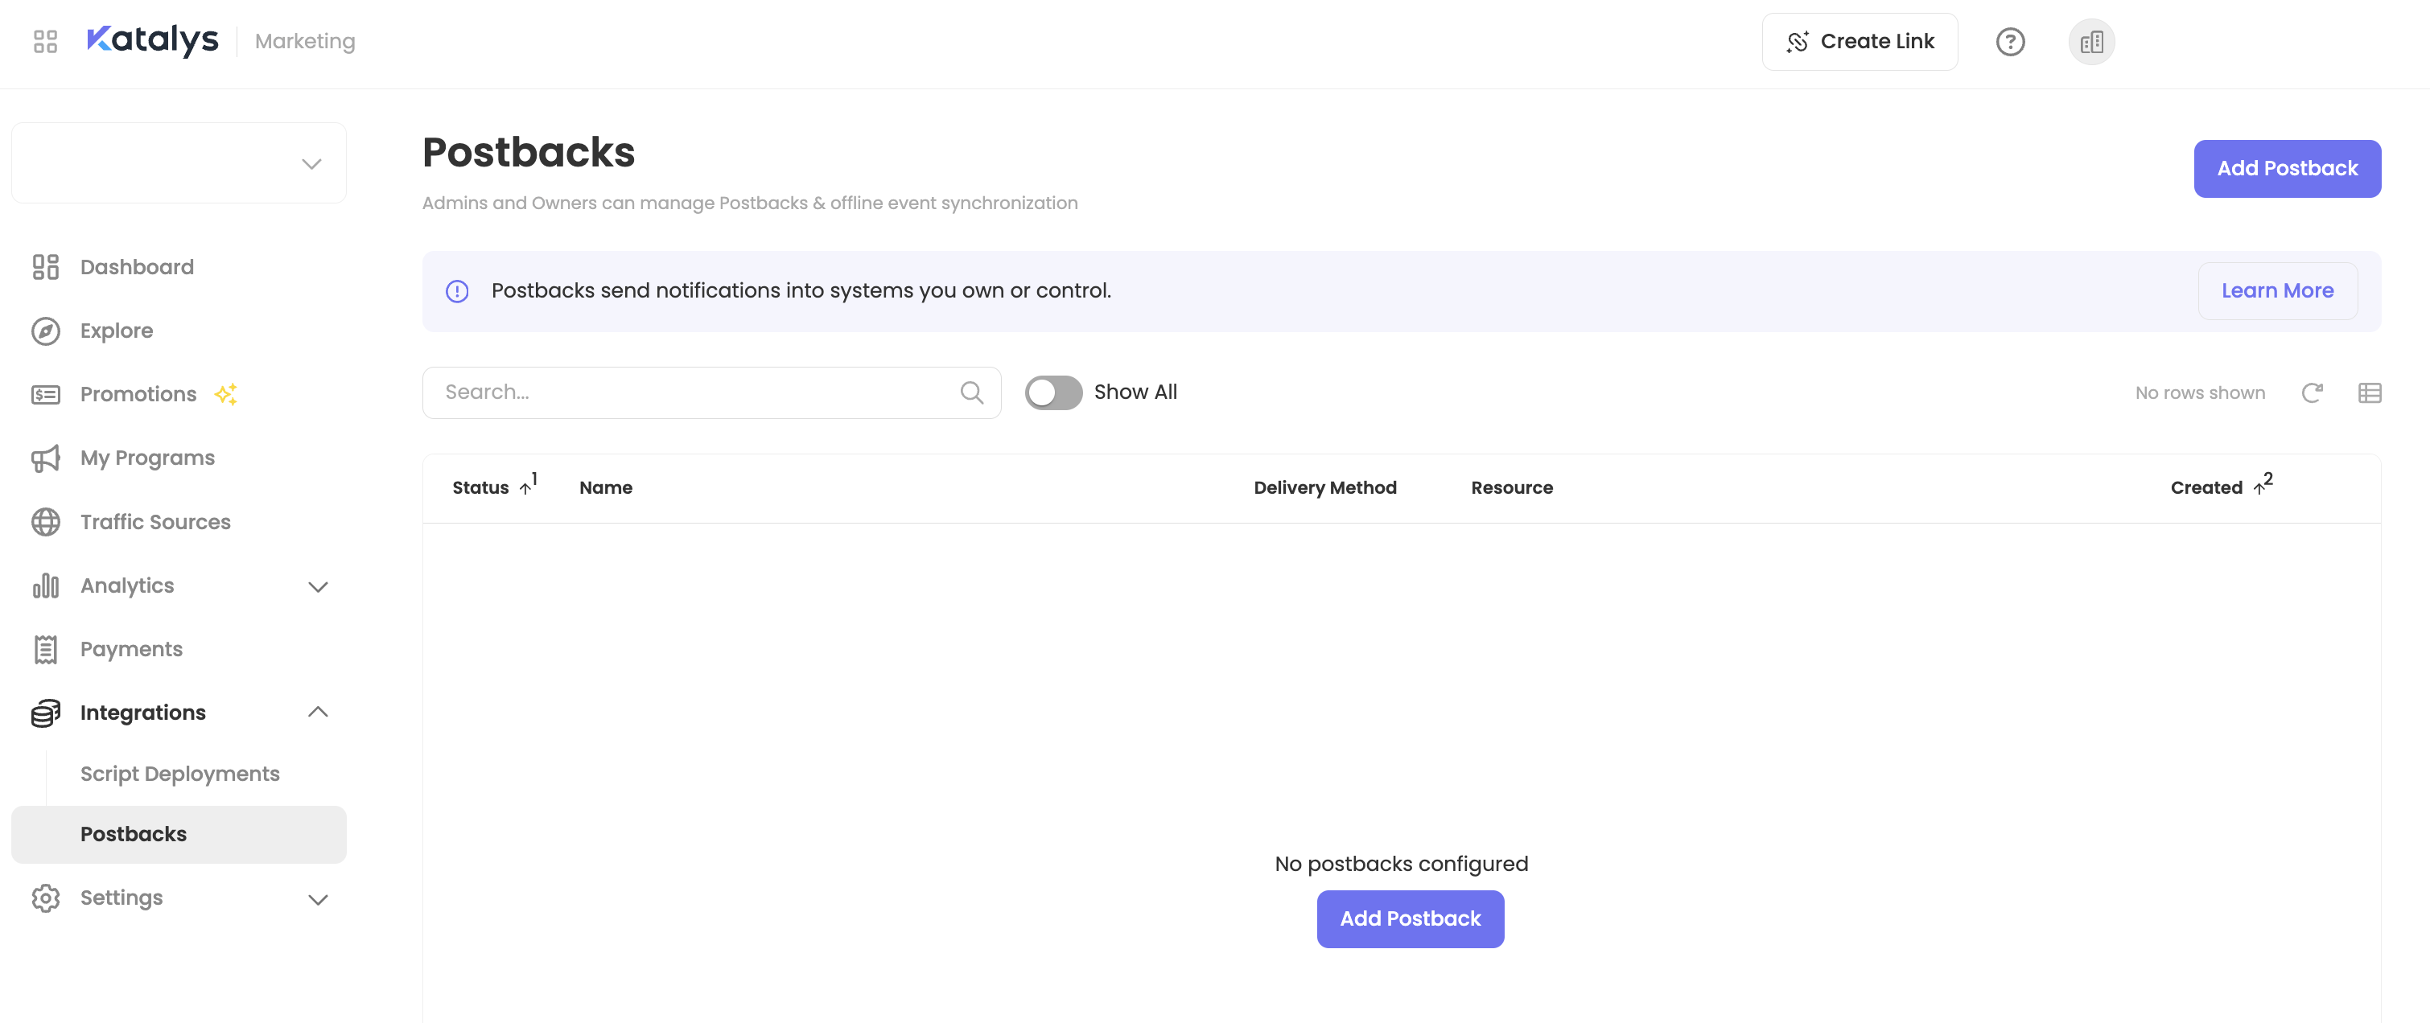
Task: Open the organization account avatar icon
Action: [x=2090, y=42]
